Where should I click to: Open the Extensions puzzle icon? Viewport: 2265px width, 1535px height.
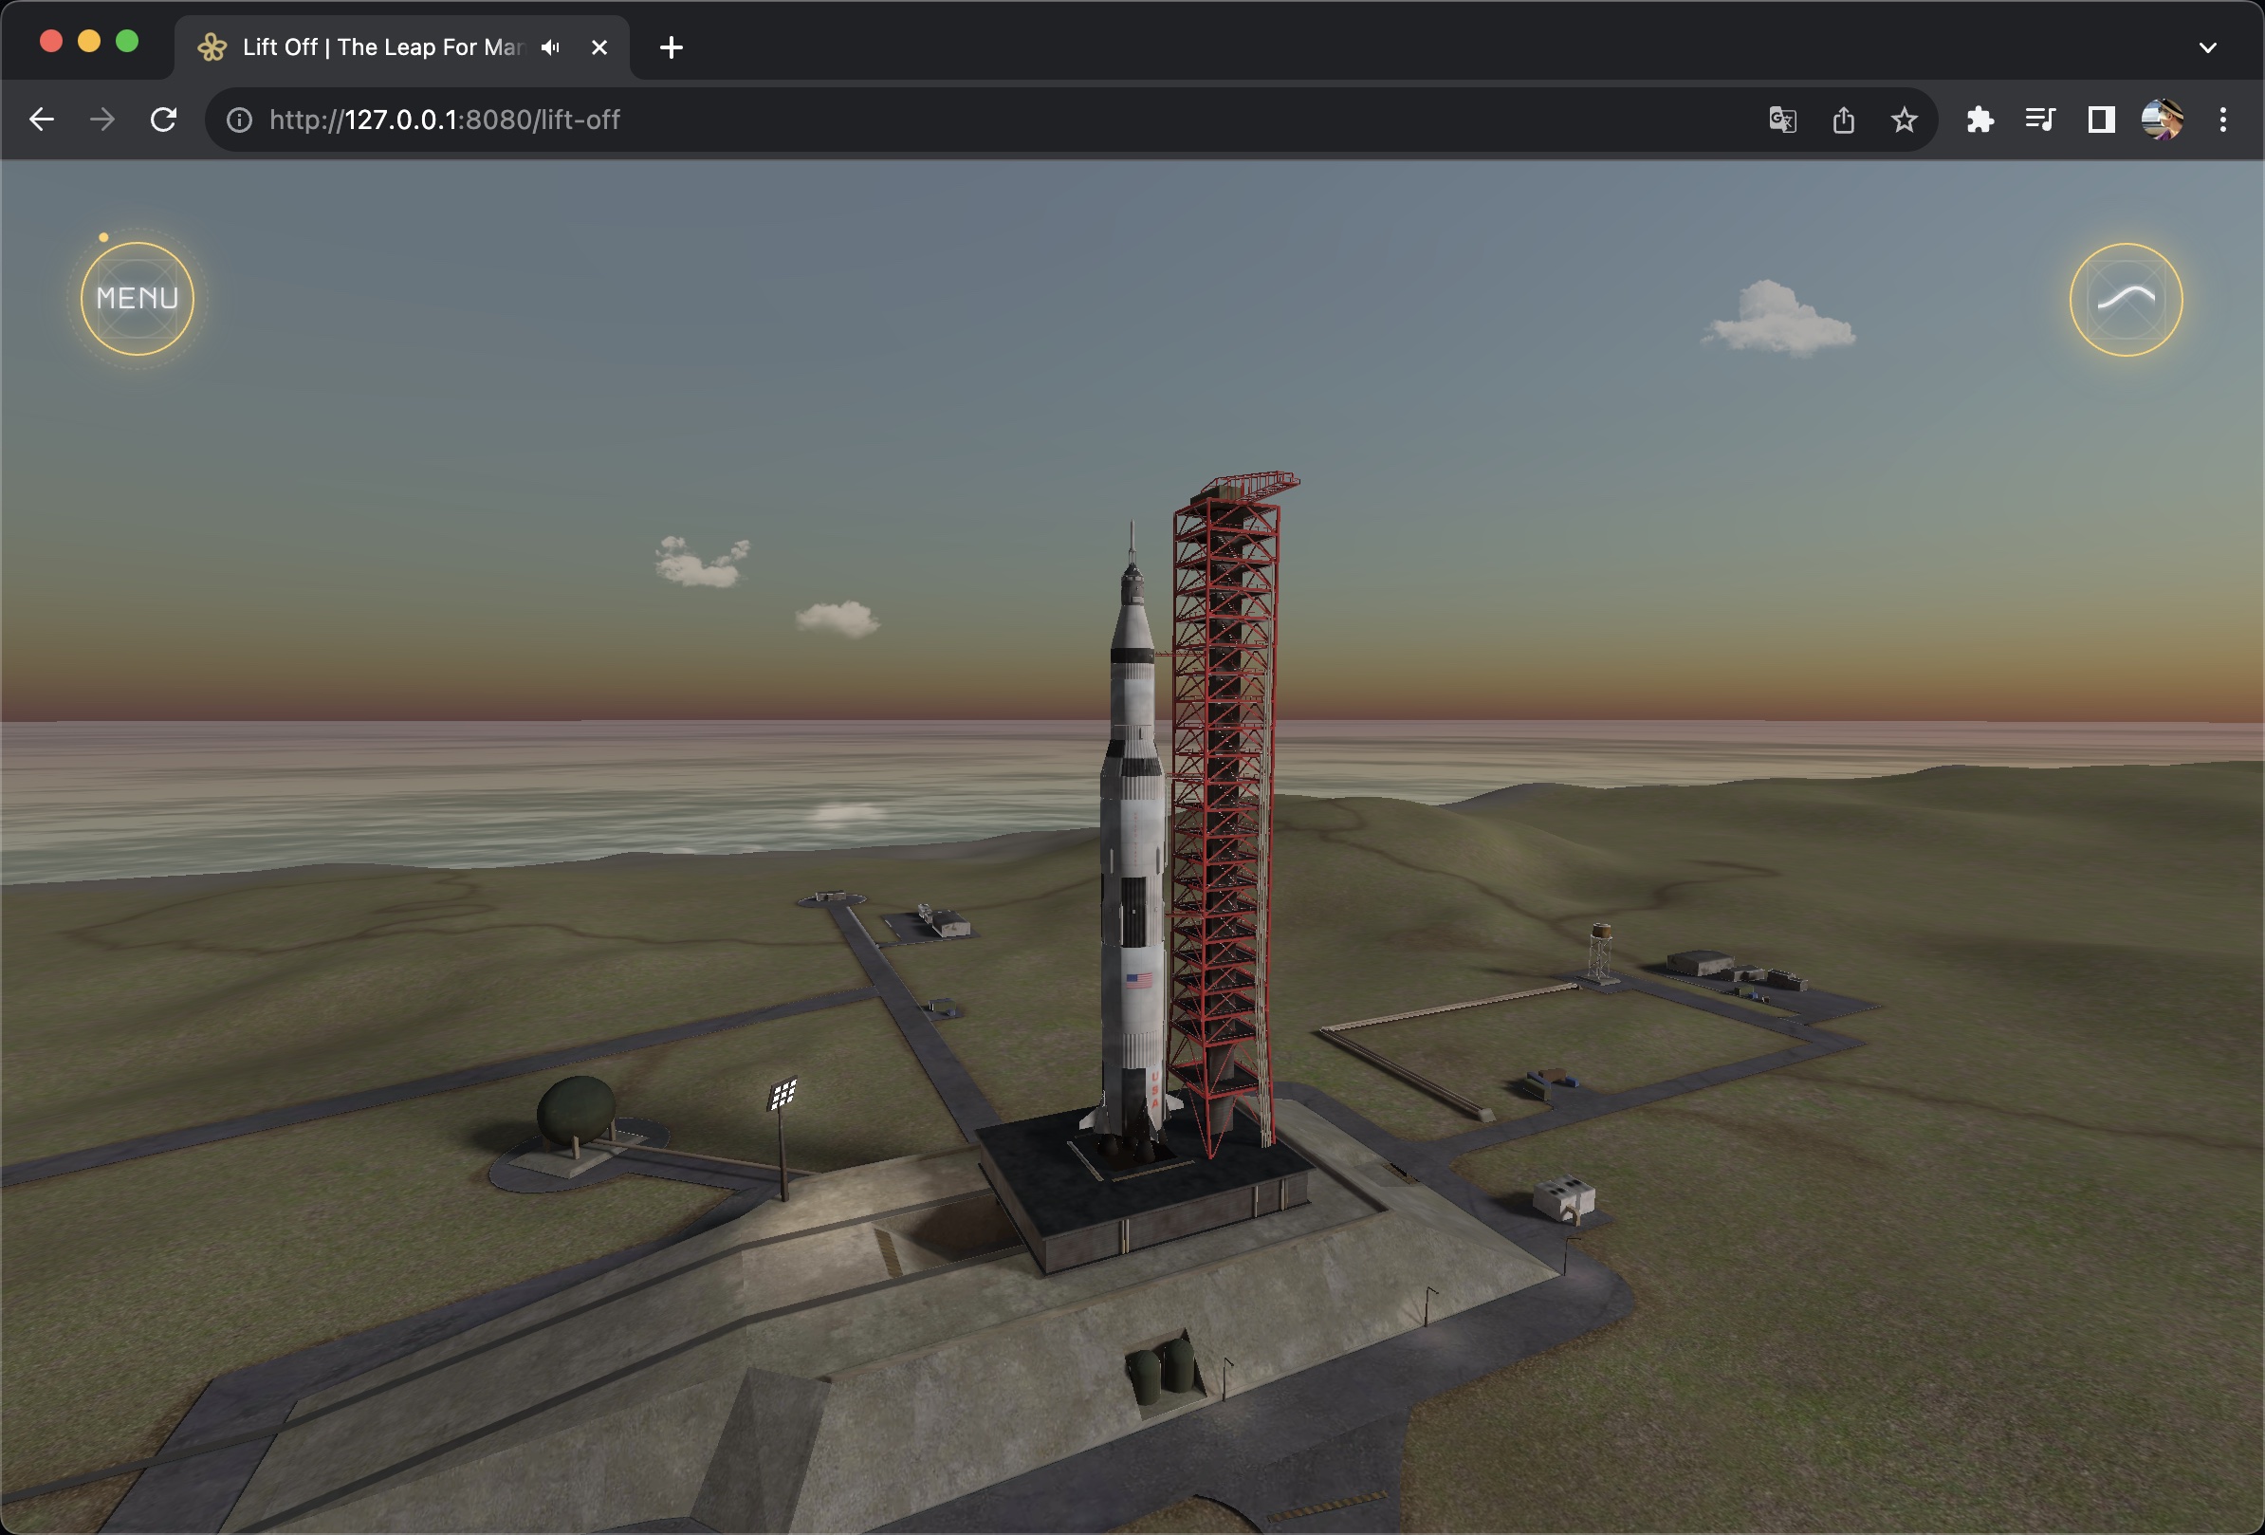point(1980,120)
